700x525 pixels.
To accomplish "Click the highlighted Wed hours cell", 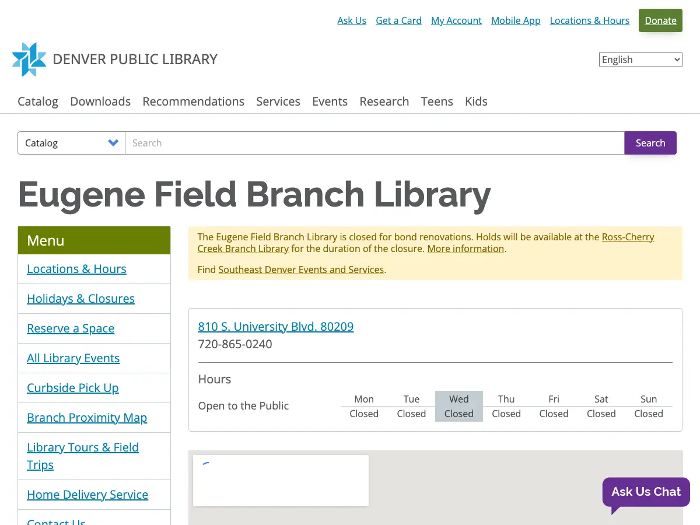I will coord(459,406).
